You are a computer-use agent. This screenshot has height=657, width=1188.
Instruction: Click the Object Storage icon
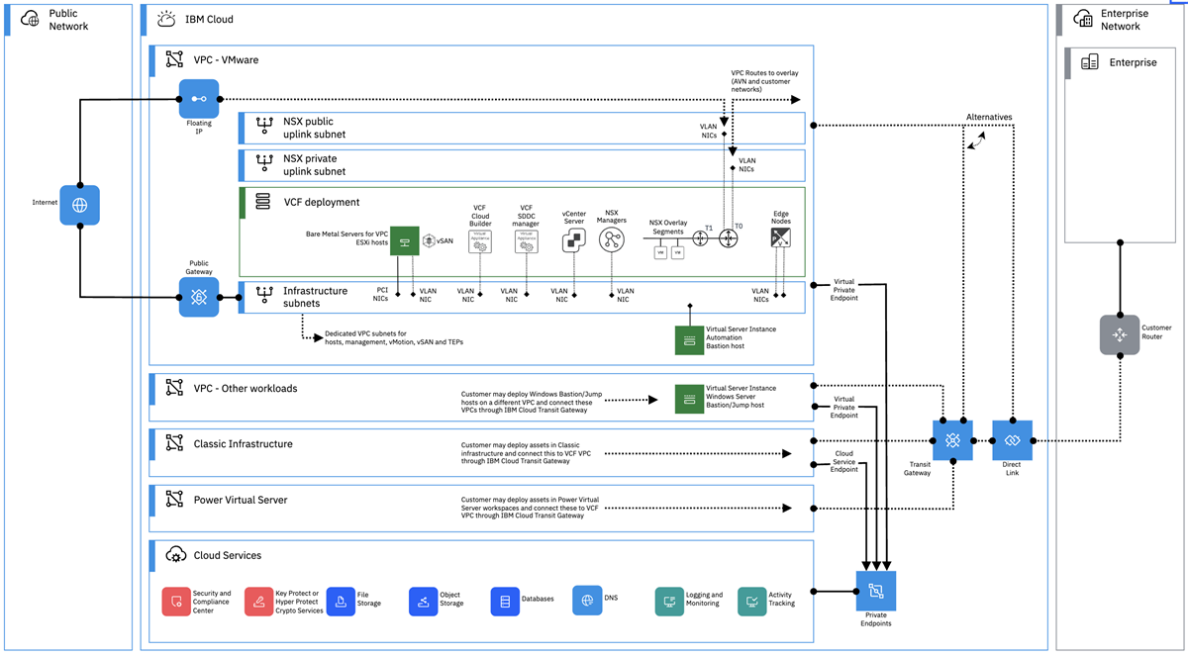pos(424,602)
